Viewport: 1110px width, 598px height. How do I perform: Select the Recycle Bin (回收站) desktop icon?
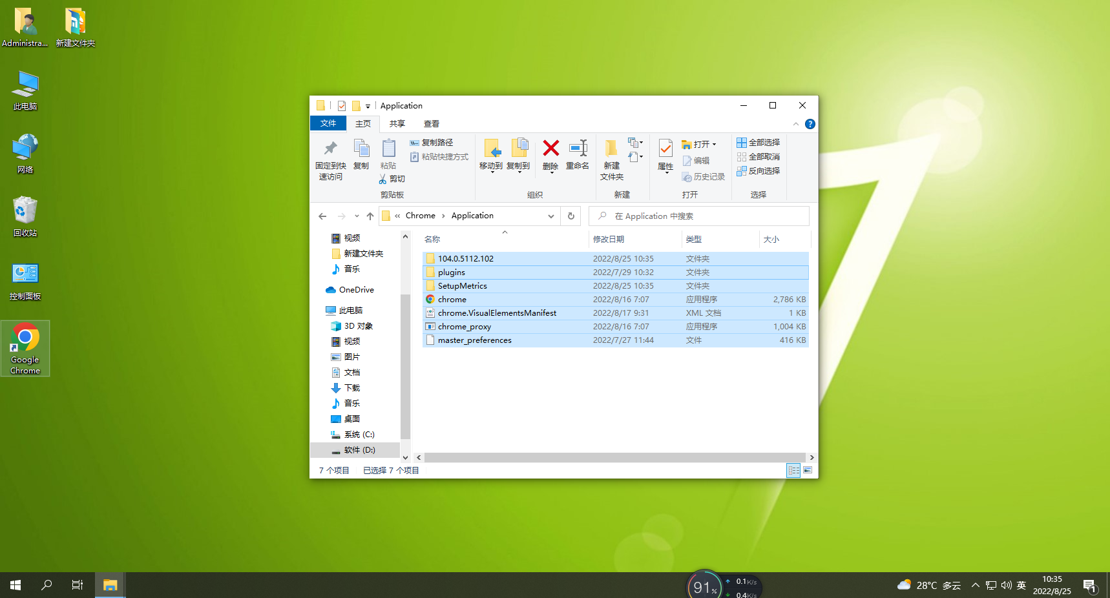click(x=25, y=217)
